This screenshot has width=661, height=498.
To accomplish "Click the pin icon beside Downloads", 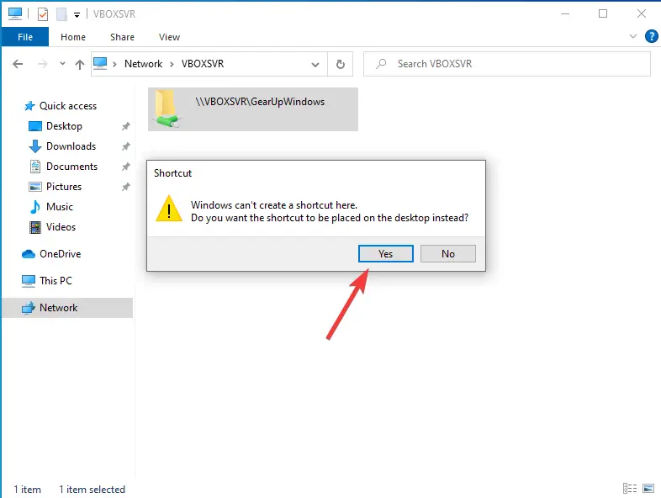I will 125,146.
